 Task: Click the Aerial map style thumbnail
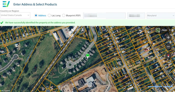pos(158,30)
